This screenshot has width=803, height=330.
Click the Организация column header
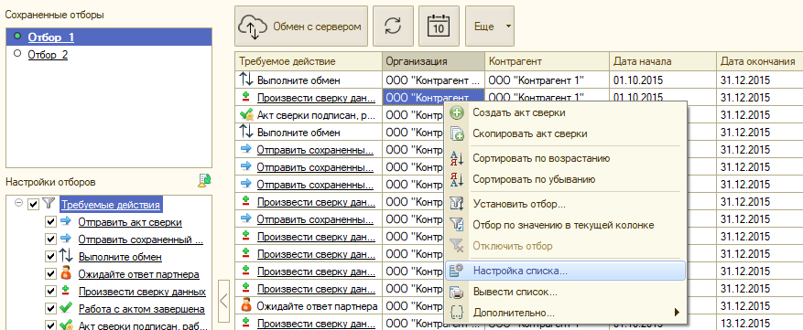click(433, 61)
